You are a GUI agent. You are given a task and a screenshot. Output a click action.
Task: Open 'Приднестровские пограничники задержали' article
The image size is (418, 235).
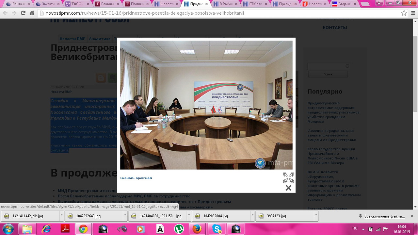point(333,112)
